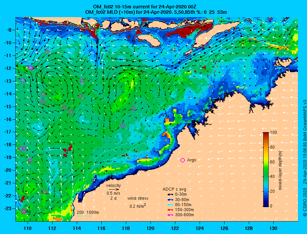Click the '-15' latitude axis label

click(x=8, y=107)
